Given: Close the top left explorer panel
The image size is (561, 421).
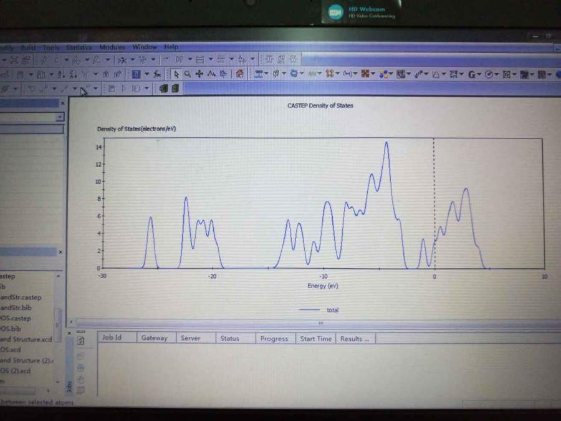Looking at the screenshot, I should (62, 103).
